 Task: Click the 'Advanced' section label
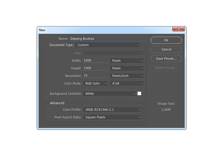(57, 103)
